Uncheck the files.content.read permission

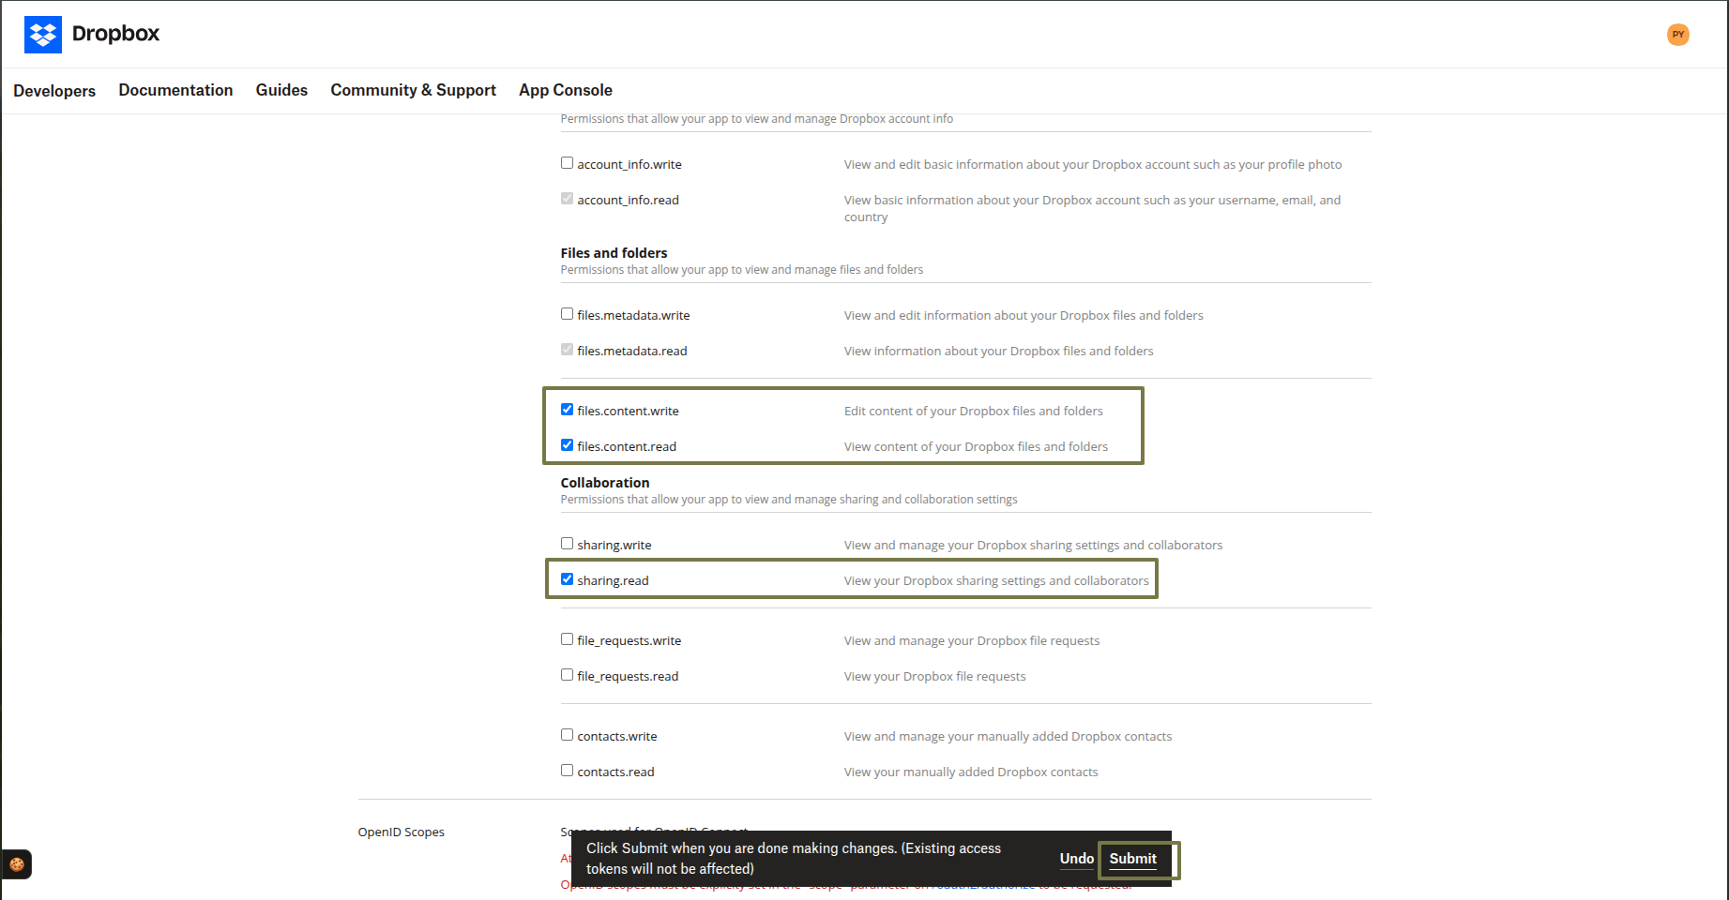pos(567,445)
